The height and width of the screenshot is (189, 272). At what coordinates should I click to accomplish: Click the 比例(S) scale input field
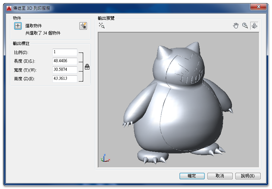point(65,52)
